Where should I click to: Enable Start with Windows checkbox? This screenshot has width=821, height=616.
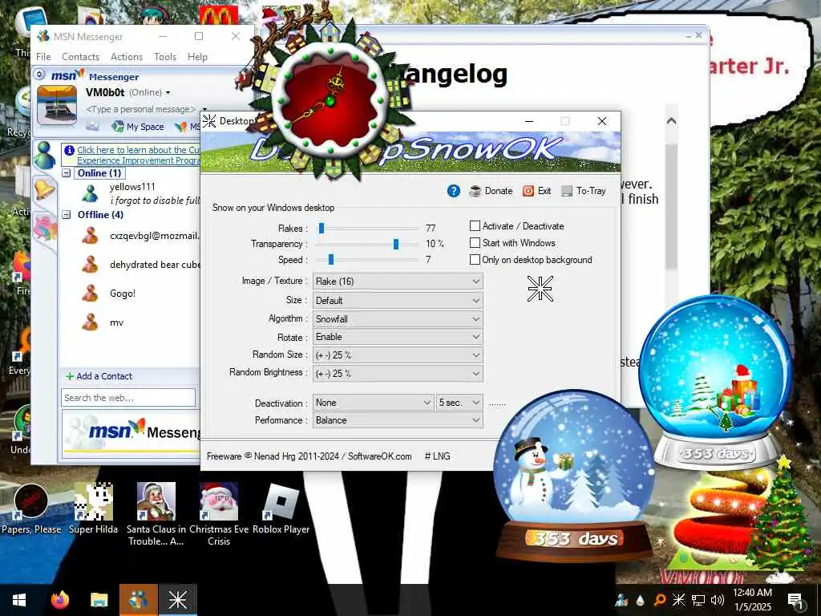(x=475, y=242)
